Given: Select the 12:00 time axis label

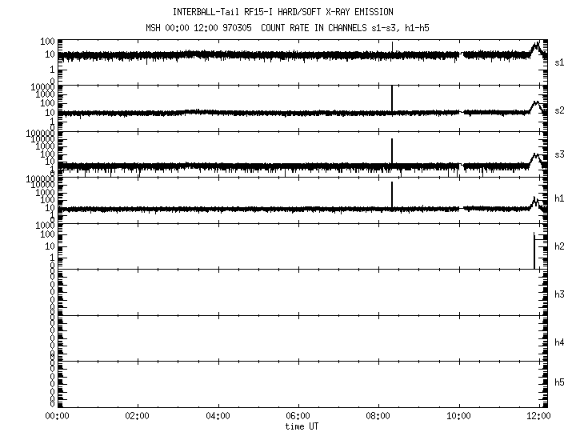Looking at the screenshot, I should pyautogui.click(x=539, y=416).
